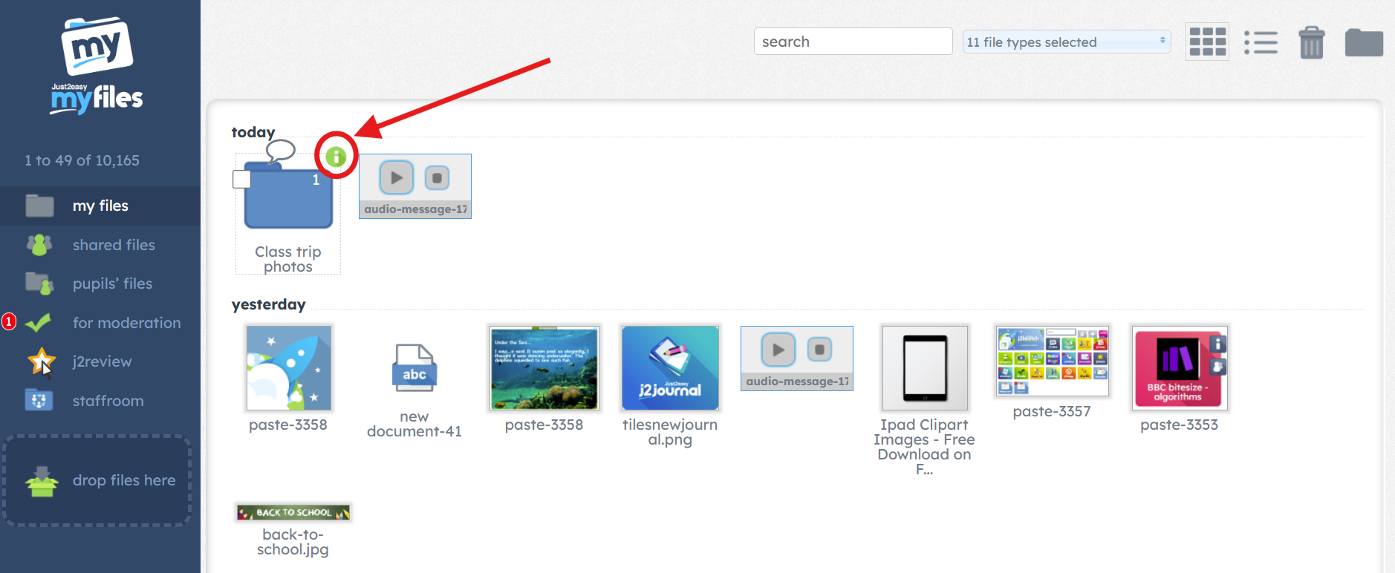Screen dimensions: 1395x573
Task: Open the Class trip photos folder
Action: [288, 197]
